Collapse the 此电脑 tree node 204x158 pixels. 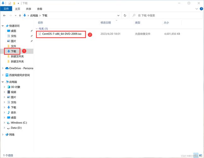(3, 82)
